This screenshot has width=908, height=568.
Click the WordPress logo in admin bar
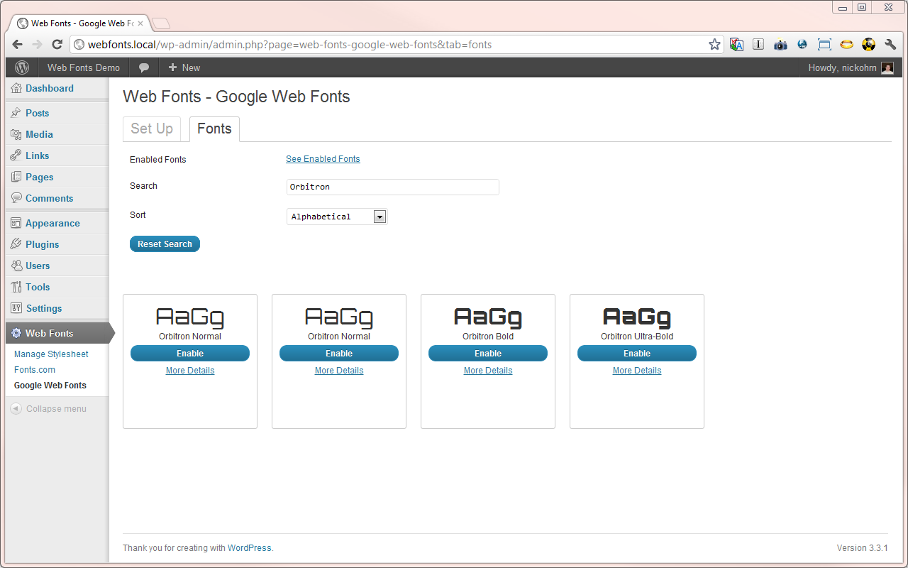[x=22, y=67]
